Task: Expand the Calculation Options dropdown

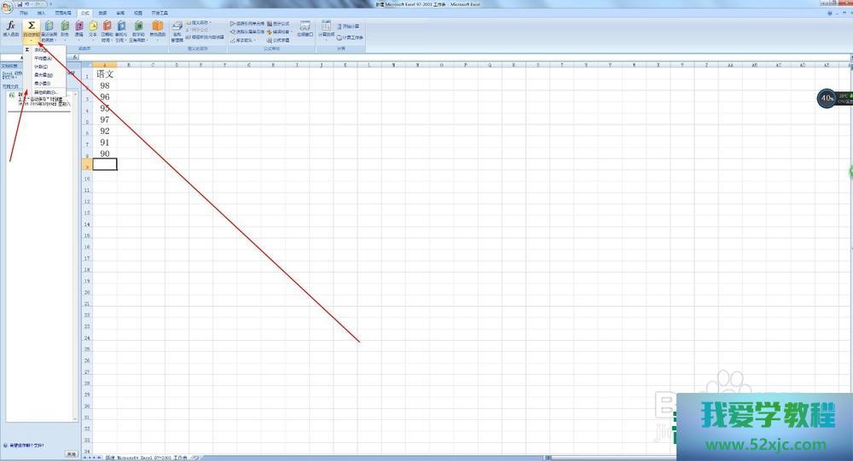Action: pyautogui.click(x=326, y=30)
